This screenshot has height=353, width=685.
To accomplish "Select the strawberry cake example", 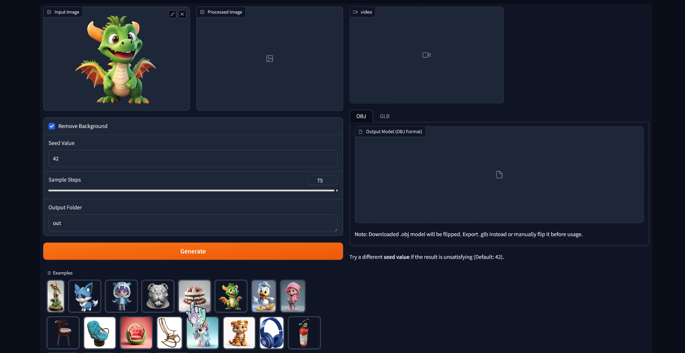I will tap(195, 296).
